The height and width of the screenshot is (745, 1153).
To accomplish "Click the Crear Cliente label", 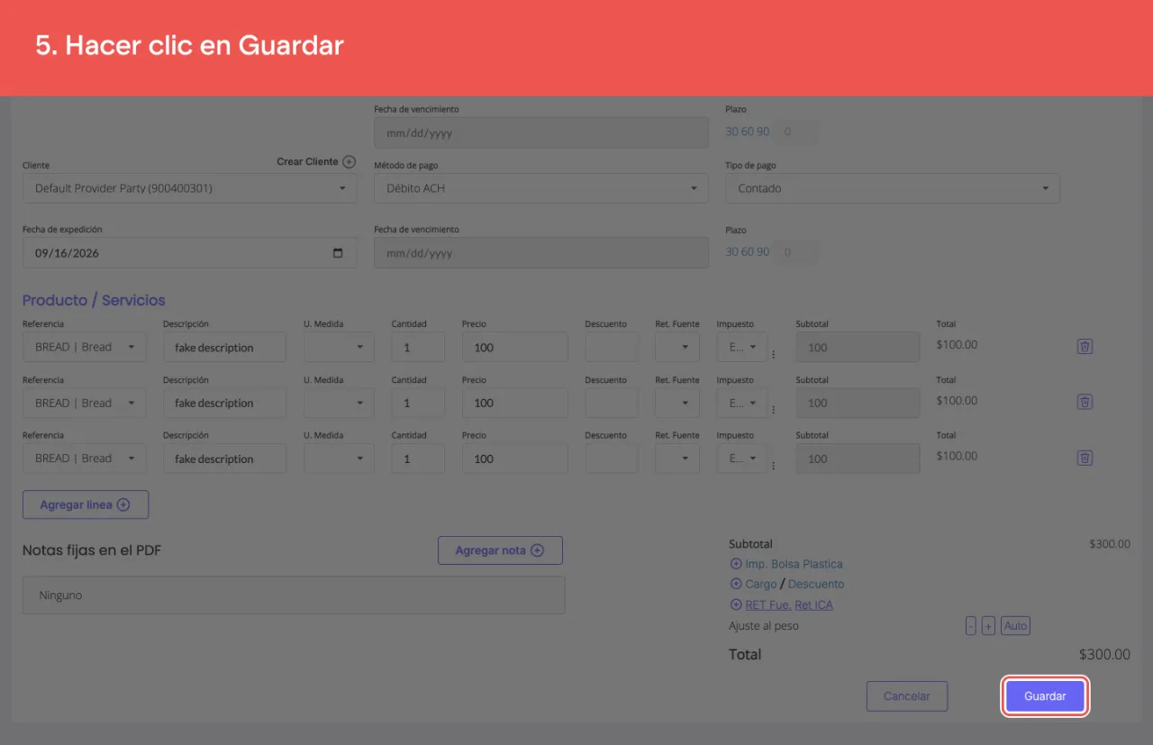I will tap(307, 162).
